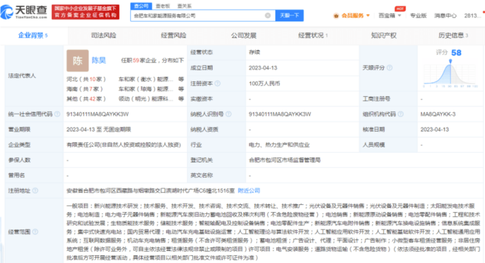Click the 天眼一下 search button
The height and width of the screenshot is (263, 485).
click(289, 15)
